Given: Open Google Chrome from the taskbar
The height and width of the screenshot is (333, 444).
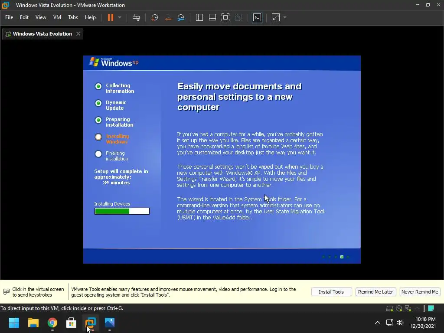Looking at the screenshot, I should click(x=52, y=323).
